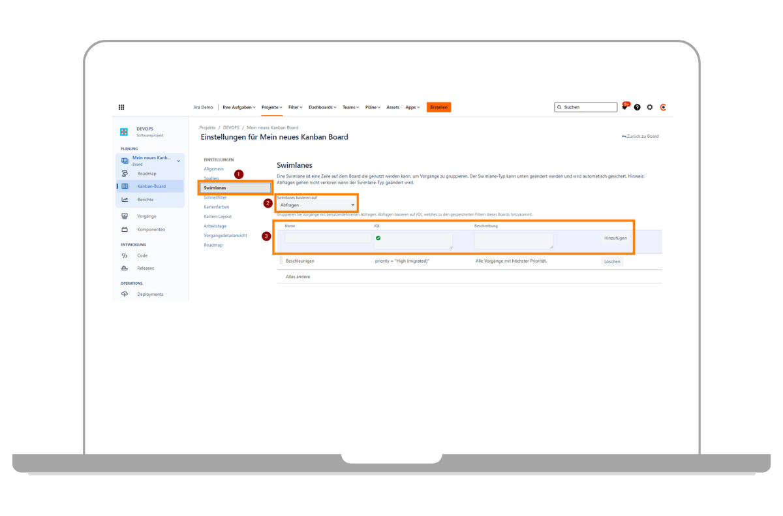This screenshot has width=783, height=516.
Task: Open the Projekte menu in top navigation
Action: (271, 107)
